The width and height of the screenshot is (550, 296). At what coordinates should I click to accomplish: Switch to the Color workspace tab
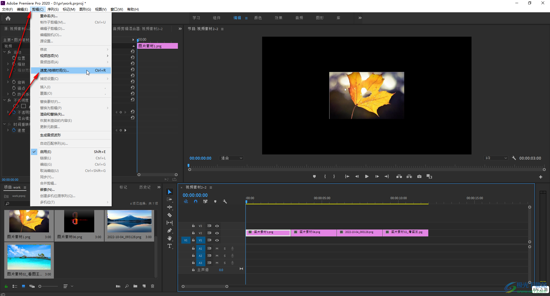pos(258,18)
